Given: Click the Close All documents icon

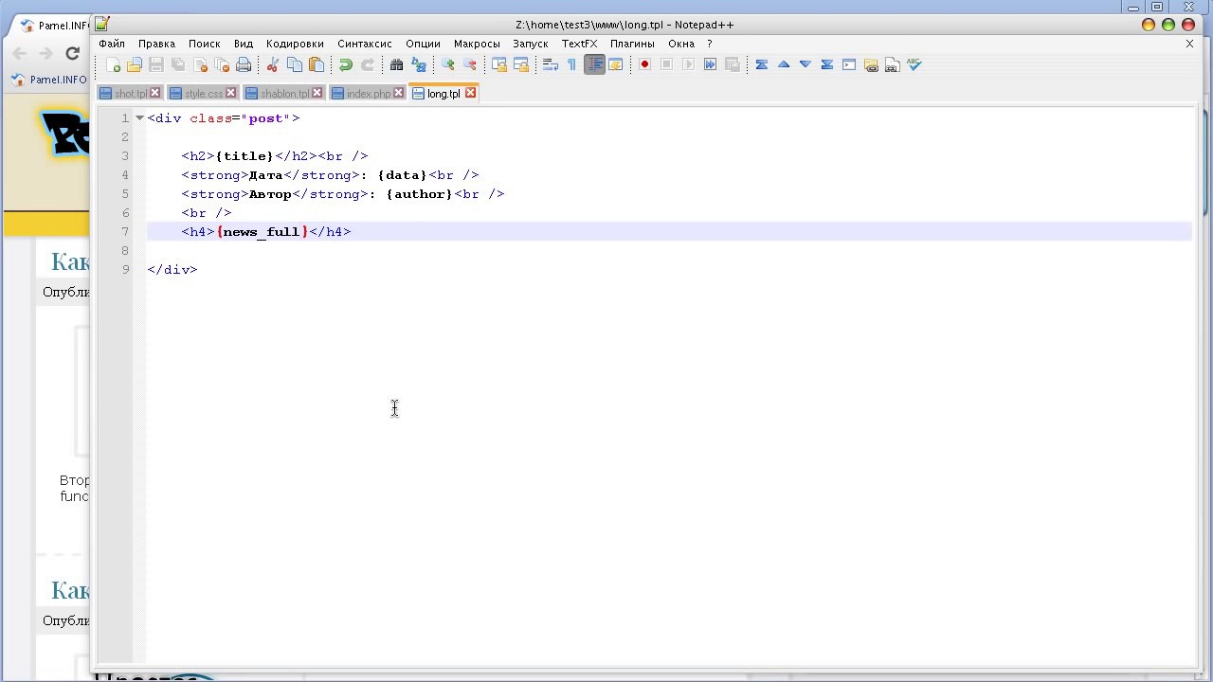Looking at the screenshot, I should pos(222,64).
